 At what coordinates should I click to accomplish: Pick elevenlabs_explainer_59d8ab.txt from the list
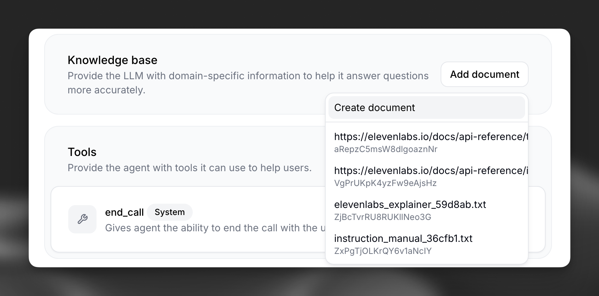(410, 204)
